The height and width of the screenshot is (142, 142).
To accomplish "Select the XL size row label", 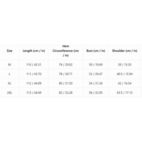I will tap(10, 83).
